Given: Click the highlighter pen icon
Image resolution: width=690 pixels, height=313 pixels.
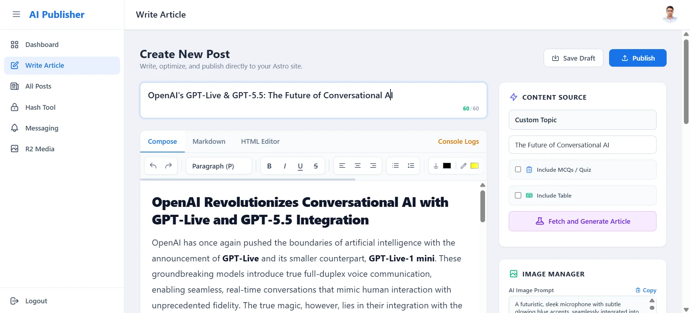Looking at the screenshot, I should coord(463,166).
